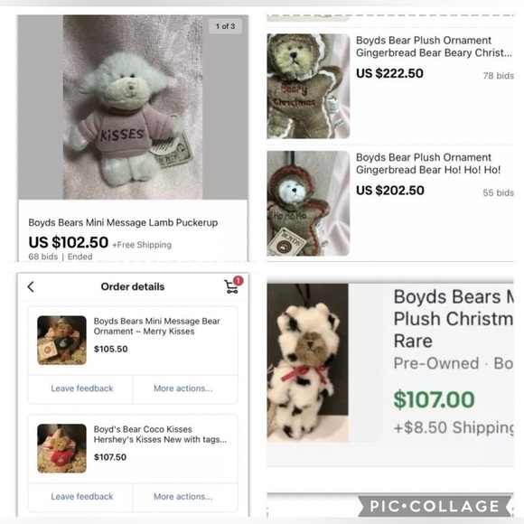Screen dimensions: 524x524
Task: Open the Merry Kisses bear thumbnail
Action: tap(61, 341)
